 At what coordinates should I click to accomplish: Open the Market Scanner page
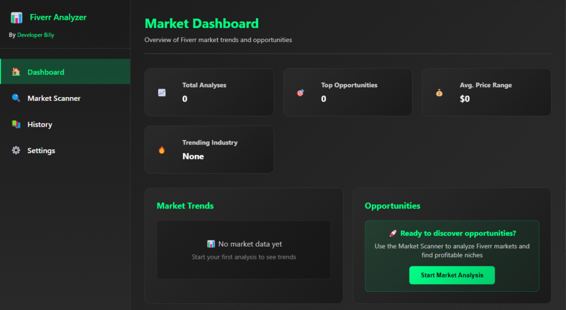click(65, 98)
